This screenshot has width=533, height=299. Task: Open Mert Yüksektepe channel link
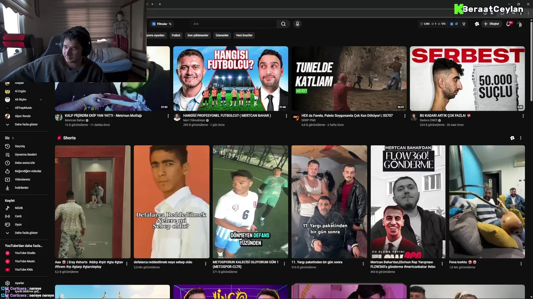194,120
